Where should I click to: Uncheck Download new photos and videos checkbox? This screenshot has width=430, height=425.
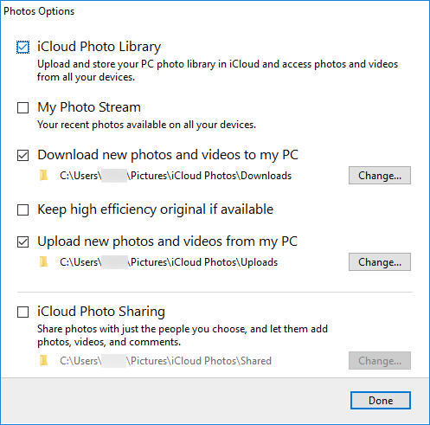[22, 155]
